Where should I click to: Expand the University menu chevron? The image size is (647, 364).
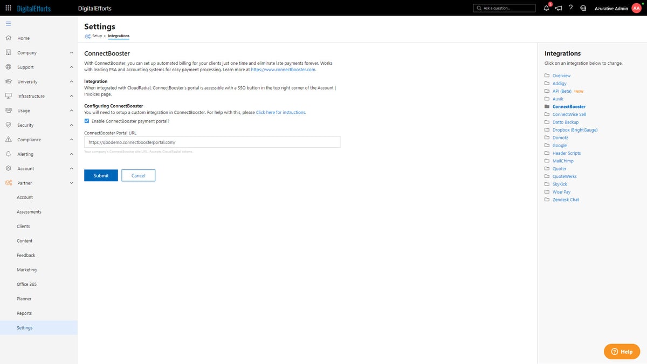click(72, 82)
